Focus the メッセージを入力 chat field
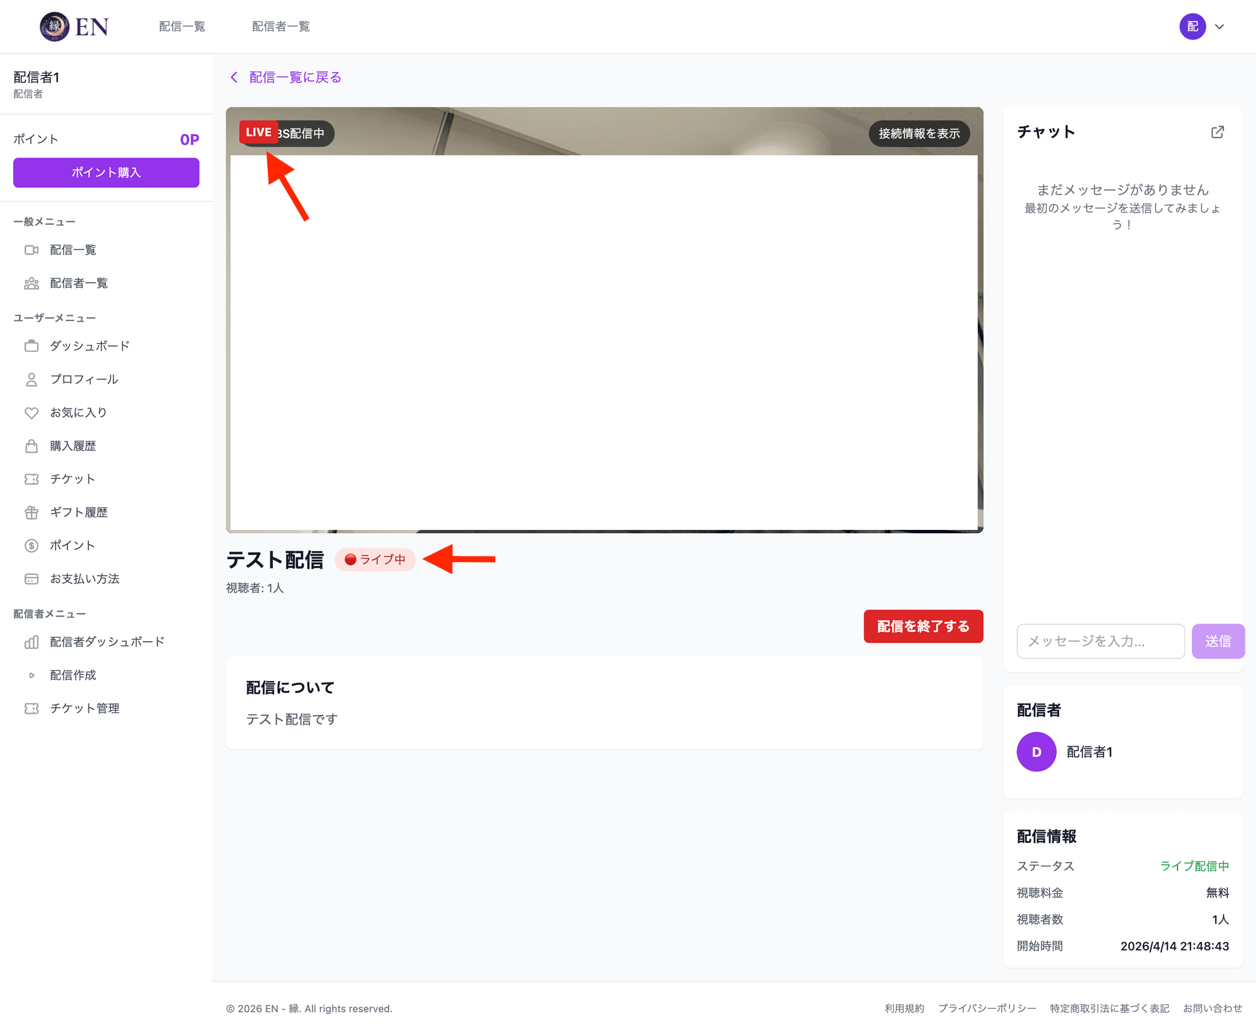1256x1035 pixels. [x=1100, y=641]
